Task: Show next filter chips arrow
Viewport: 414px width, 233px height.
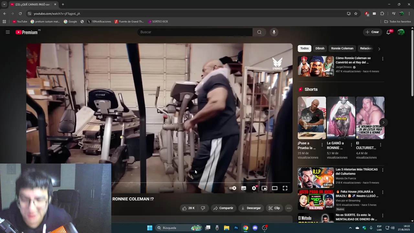Action: [379, 49]
